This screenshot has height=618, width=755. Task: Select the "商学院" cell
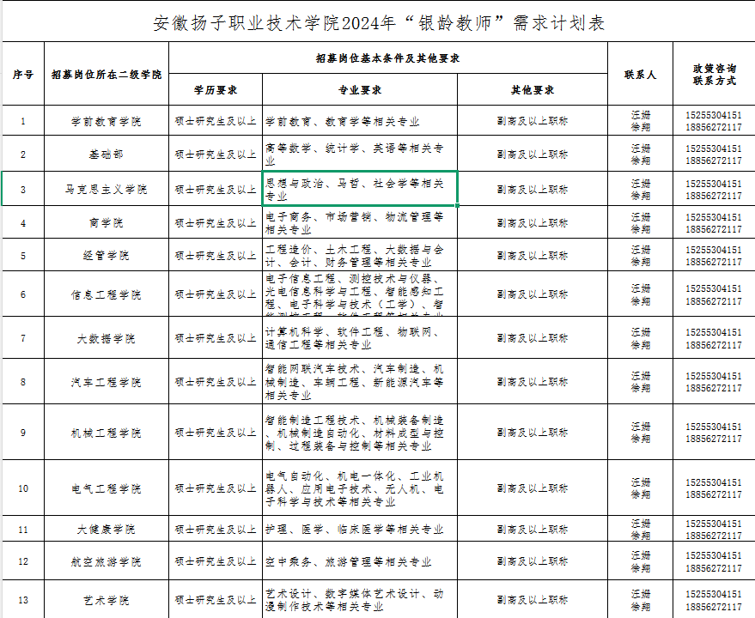[x=107, y=223]
